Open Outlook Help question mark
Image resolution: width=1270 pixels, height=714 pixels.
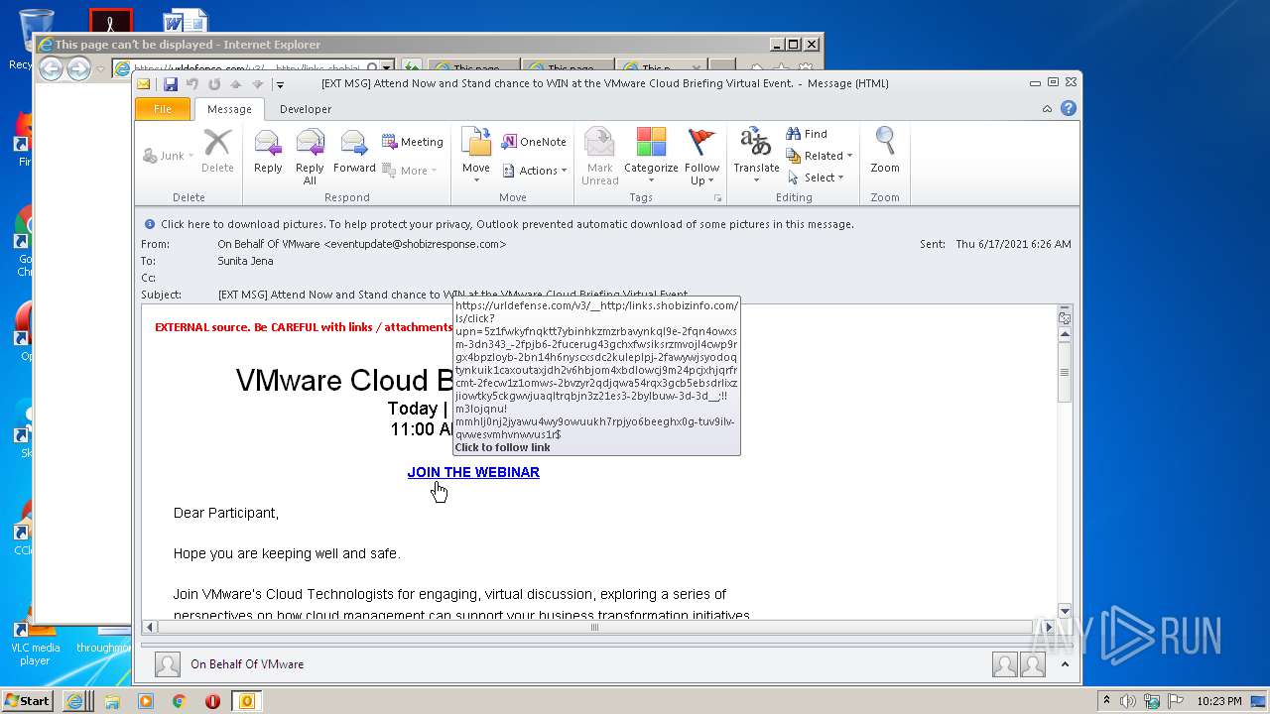point(1069,109)
